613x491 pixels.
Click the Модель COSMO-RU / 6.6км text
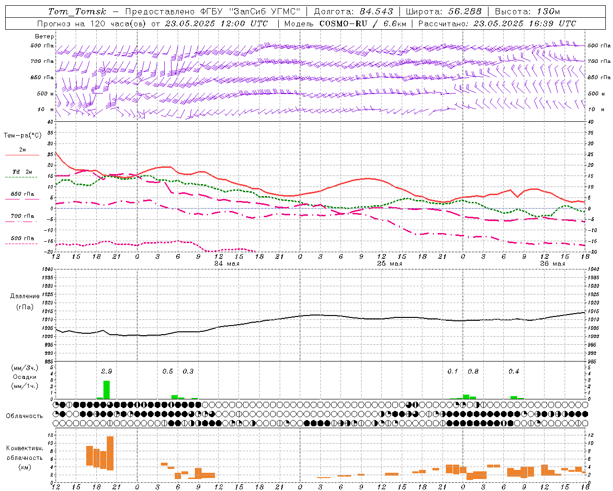345,23
